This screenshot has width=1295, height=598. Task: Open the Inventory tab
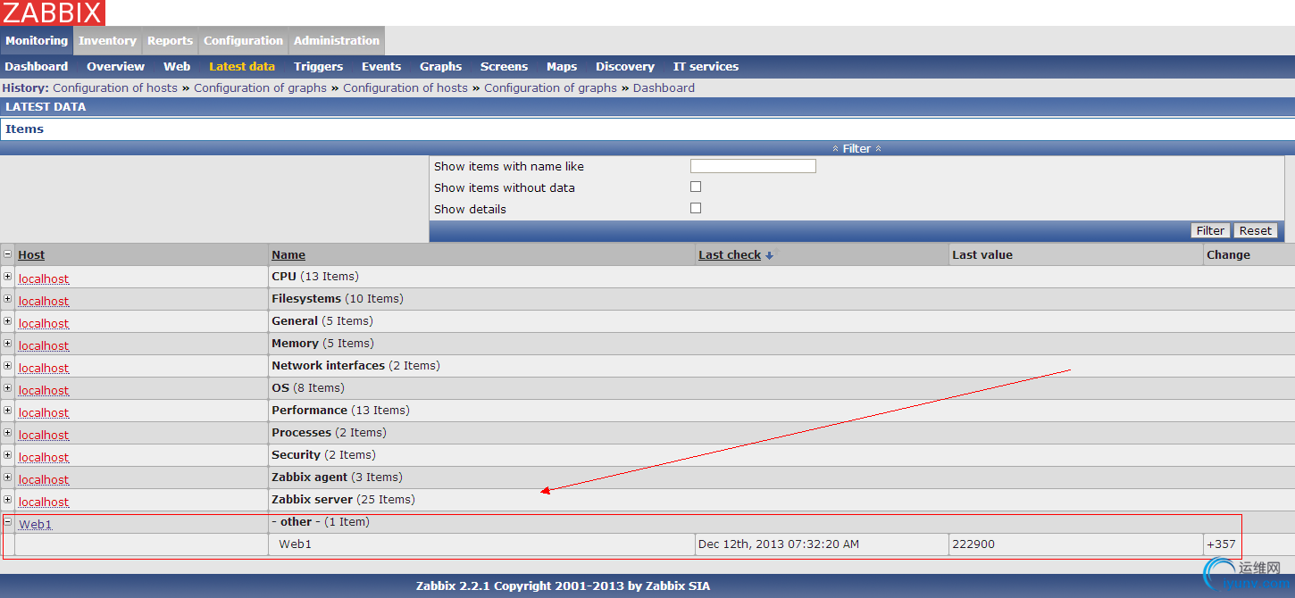[x=107, y=41]
